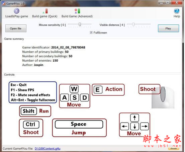
Task: Click the Alt+Ent - Toggle fullscreen text
Action: click(x=33, y=100)
